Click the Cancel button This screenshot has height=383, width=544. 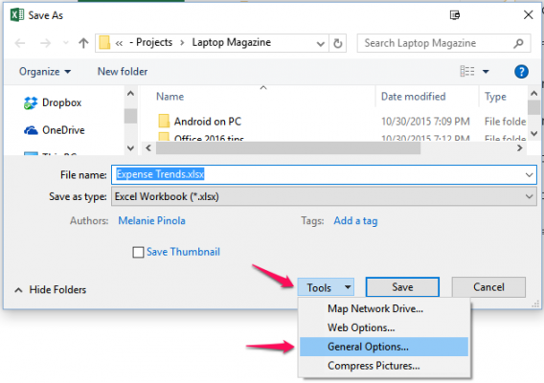click(x=488, y=287)
